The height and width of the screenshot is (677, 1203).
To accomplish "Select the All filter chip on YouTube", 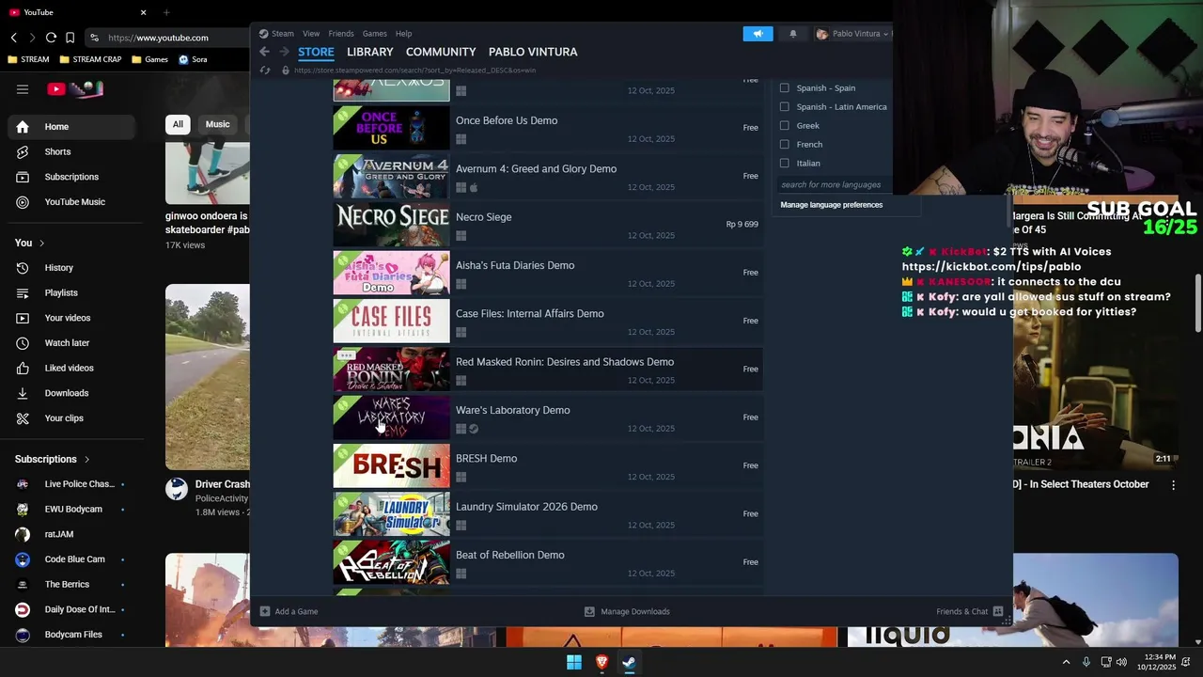I will [178, 124].
